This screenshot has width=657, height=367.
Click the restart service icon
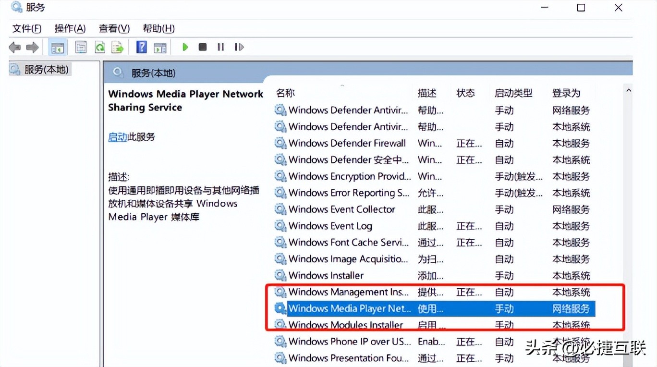pyautogui.click(x=239, y=47)
